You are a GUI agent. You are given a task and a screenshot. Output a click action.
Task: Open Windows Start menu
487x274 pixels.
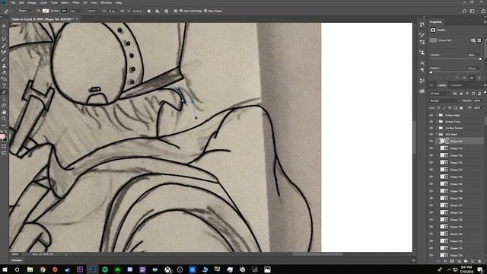(x=5, y=269)
